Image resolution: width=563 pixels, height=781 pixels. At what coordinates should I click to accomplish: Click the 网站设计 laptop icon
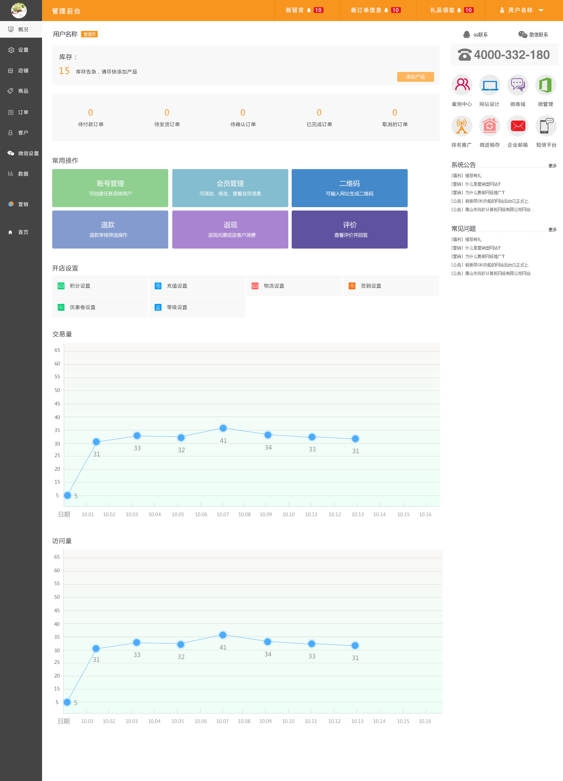[x=489, y=85]
